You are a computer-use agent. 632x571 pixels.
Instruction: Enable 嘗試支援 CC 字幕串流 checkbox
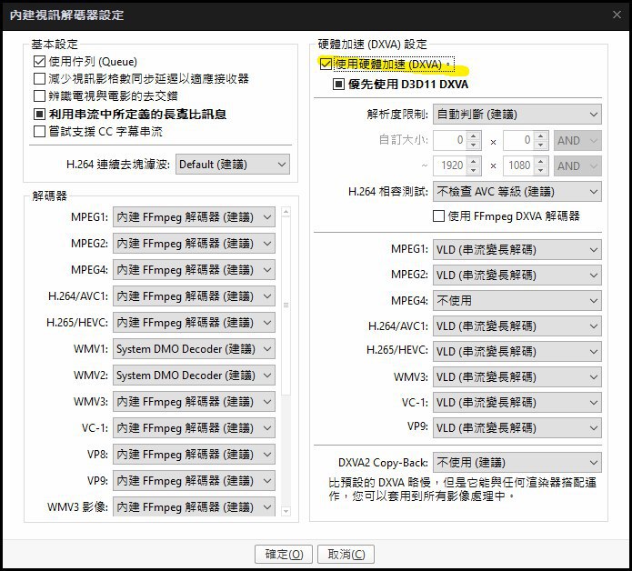39,131
